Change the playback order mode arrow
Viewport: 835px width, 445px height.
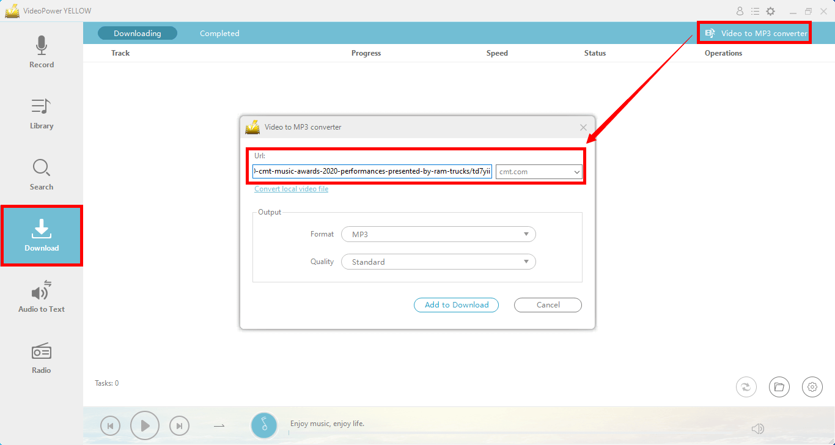pos(219,425)
